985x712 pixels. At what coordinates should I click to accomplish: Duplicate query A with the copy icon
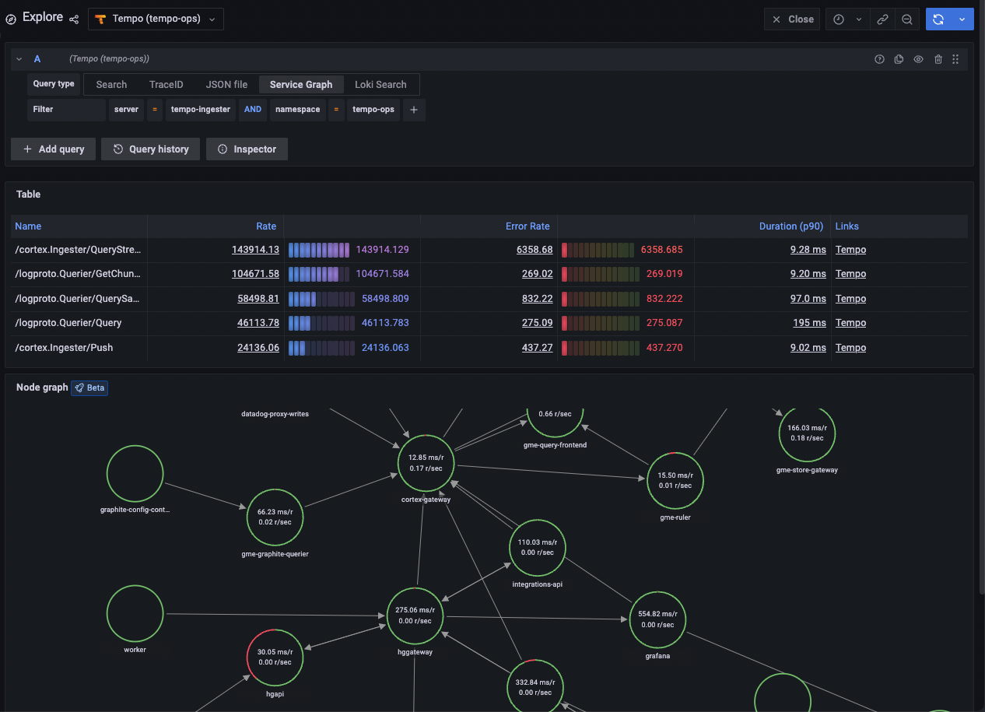click(x=899, y=58)
